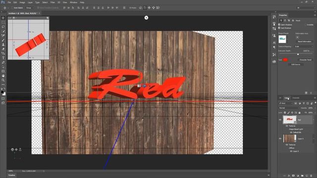317x178 pixels.
Task: Click the Reset Deformation button
Action: pyautogui.click(x=305, y=42)
